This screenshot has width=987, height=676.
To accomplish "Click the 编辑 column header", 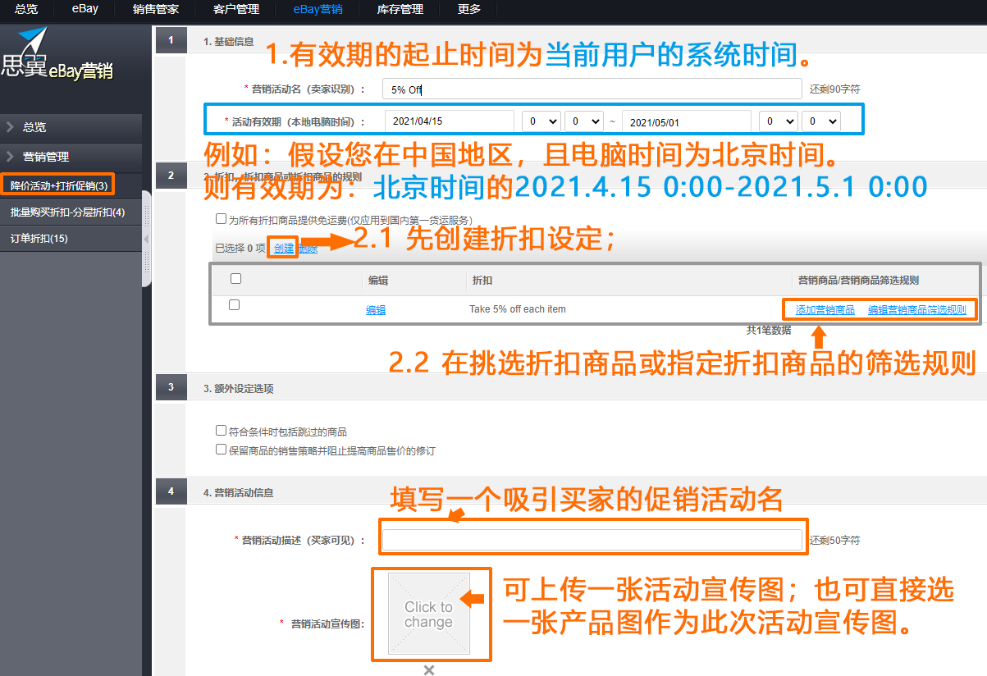I will [x=378, y=280].
